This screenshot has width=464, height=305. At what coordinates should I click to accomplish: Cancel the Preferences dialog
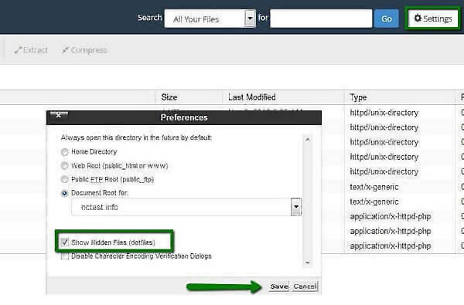[x=305, y=286]
